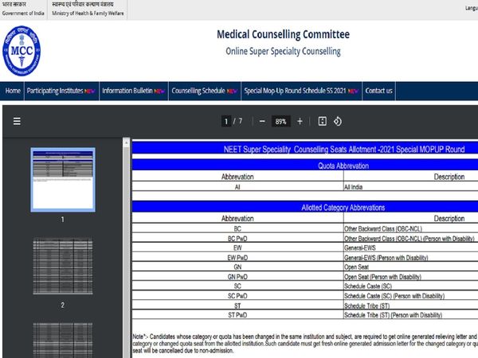478x358 pixels.
Task: Select the third page thumbnail
Action: click(x=63, y=340)
